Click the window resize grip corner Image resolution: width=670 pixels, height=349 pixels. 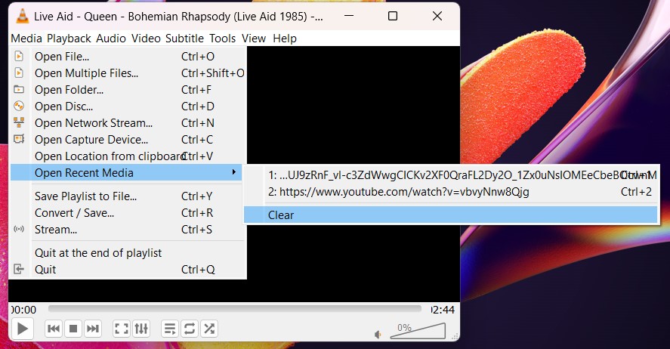455,336
